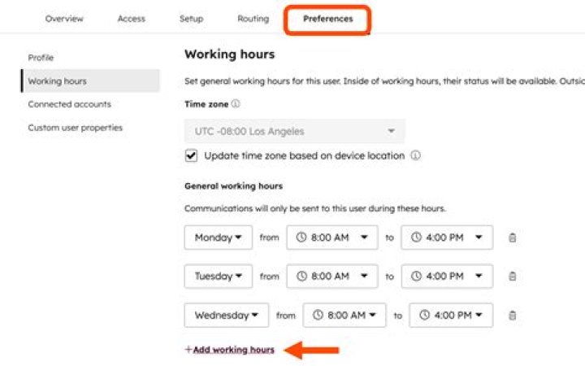Open the UTC -08:00 Los Angeles dropdown
Screen dimensions: 585x366
pos(294,131)
